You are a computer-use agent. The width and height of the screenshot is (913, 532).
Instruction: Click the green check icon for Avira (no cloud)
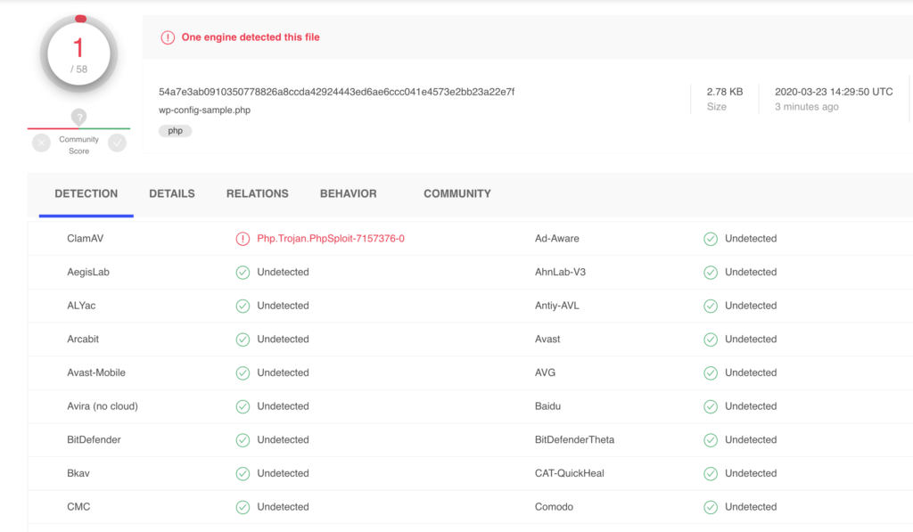(243, 407)
